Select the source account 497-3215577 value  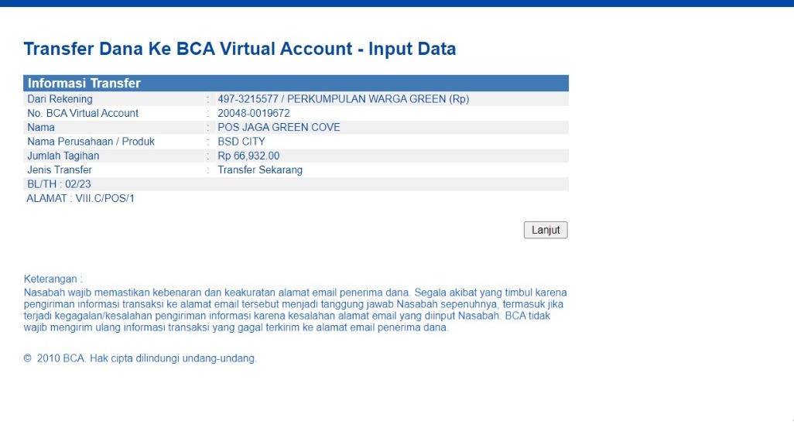click(343, 99)
